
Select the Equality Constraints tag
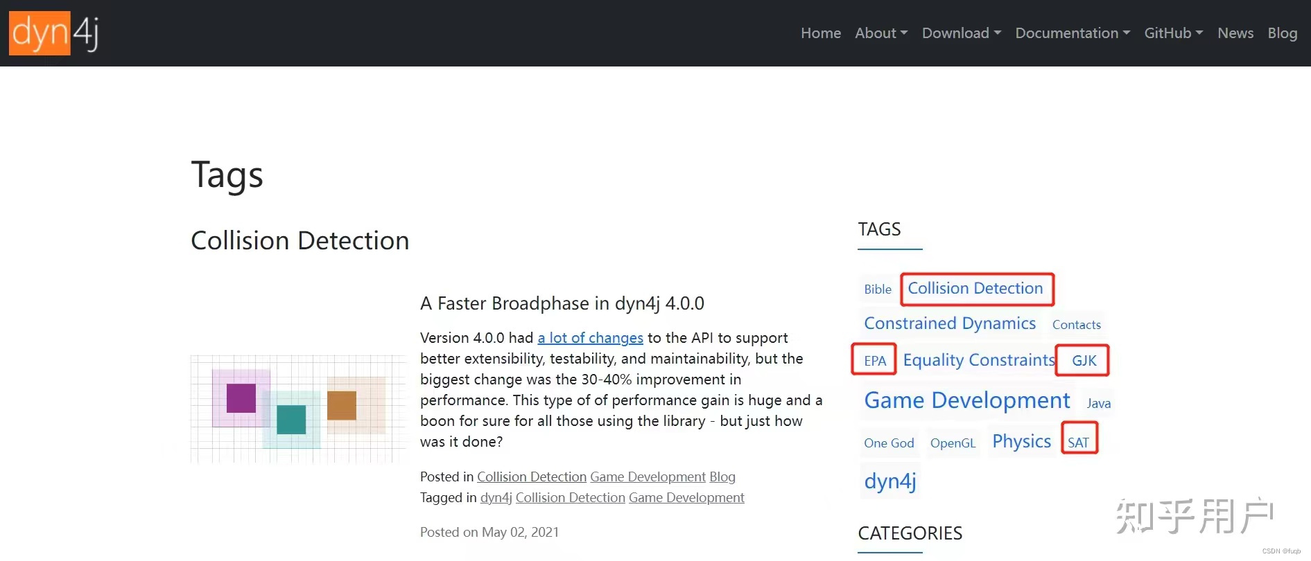tap(979, 360)
